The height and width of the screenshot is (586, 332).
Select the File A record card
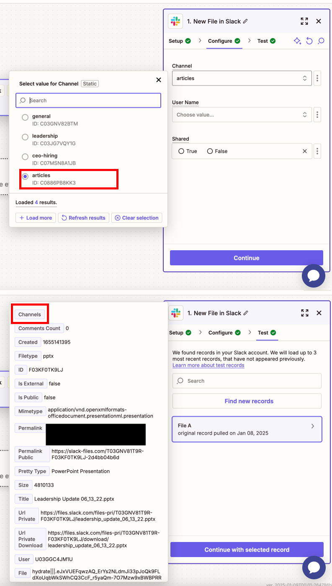pos(247,429)
